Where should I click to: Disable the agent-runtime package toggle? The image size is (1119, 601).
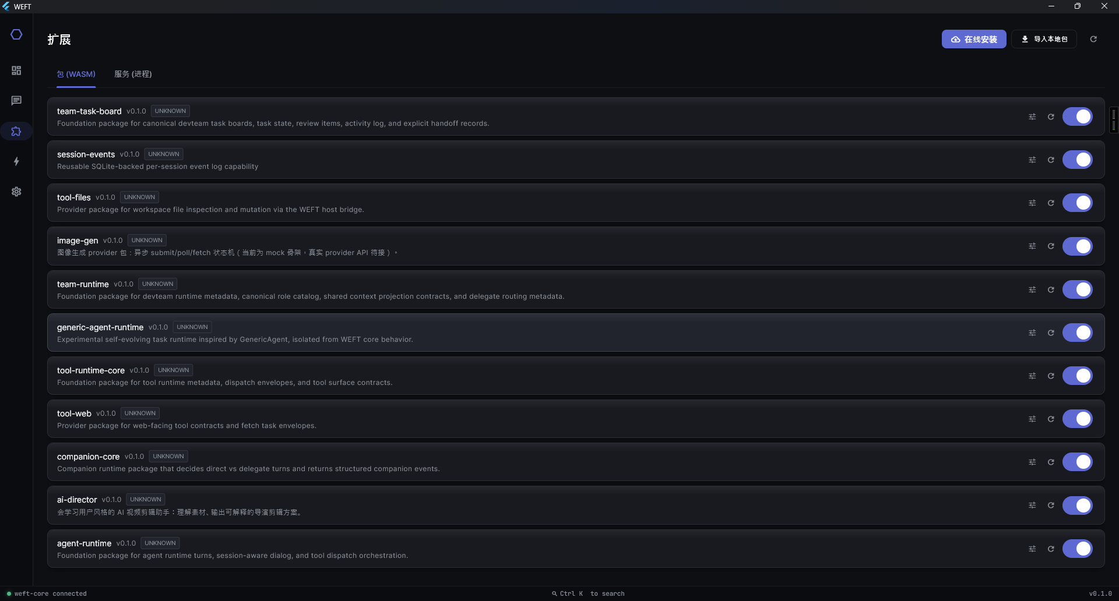pyautogui.click(x=1077, y=549)
